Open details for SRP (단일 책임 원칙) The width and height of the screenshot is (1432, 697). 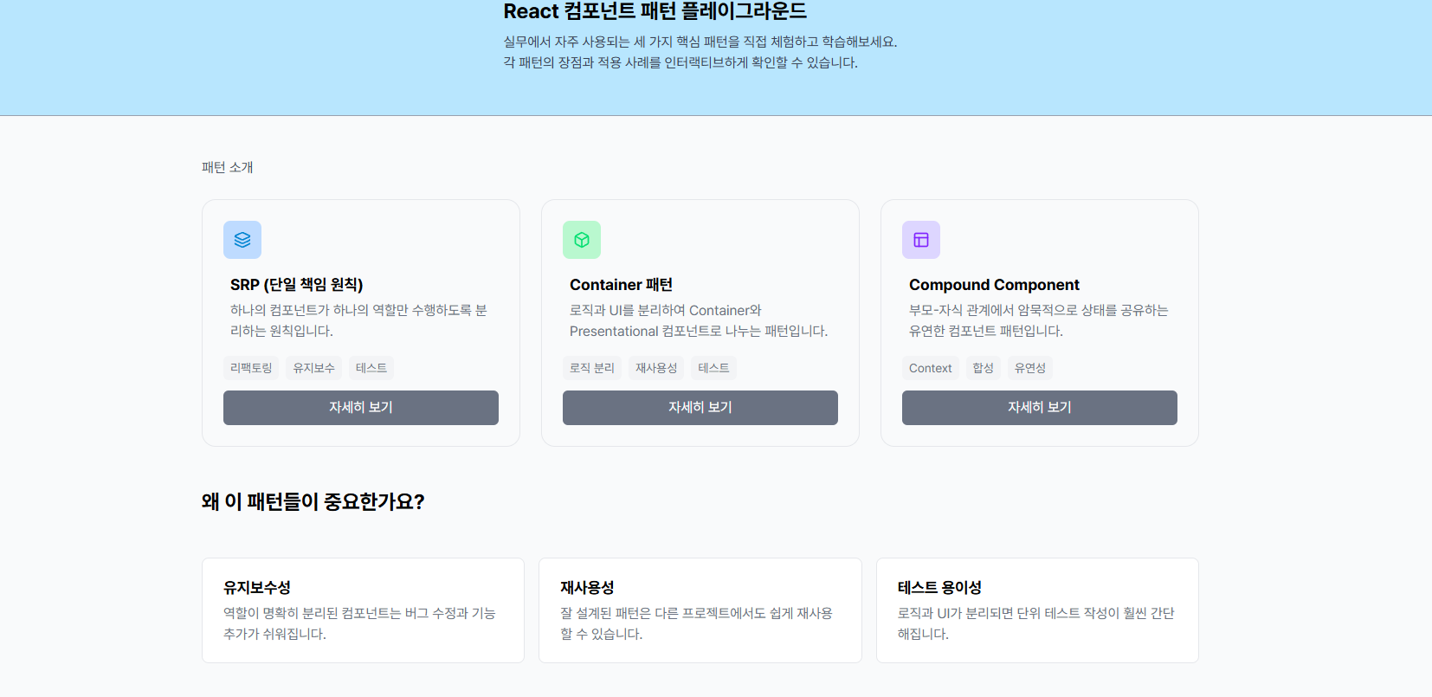tap(361, 408)
